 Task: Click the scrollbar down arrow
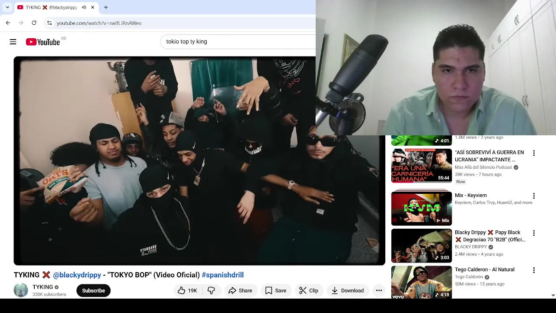553,295
